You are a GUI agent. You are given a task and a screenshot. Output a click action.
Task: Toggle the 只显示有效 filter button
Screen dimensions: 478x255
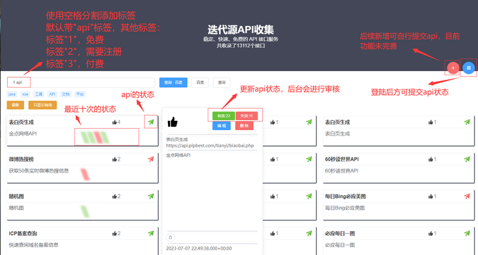tap(42, 105)
